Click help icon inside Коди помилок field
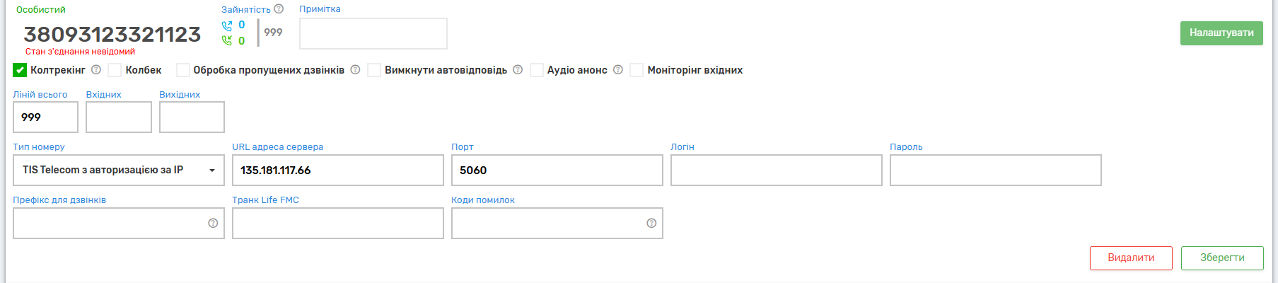Image resolution: width=1278 pixels, height=283 pixels. pyautogui.click(x=651, y=224)
